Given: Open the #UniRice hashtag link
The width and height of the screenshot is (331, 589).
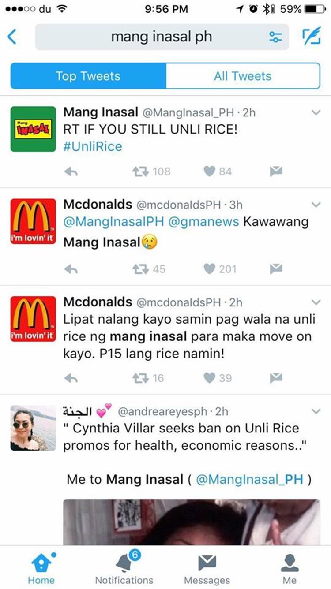Looking at the screenshot, I should 92,146.
